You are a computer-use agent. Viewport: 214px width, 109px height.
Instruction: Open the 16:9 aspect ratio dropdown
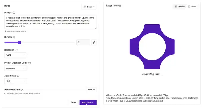(15, 81)
